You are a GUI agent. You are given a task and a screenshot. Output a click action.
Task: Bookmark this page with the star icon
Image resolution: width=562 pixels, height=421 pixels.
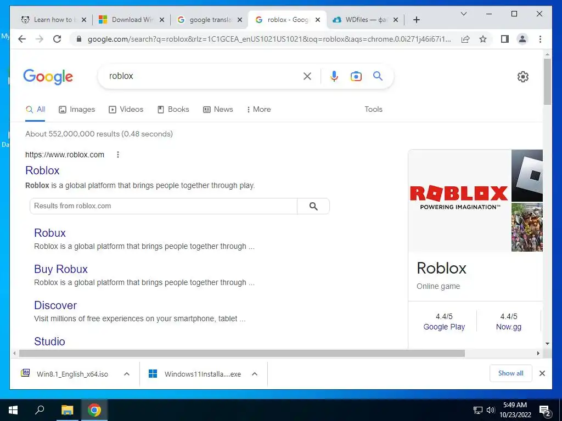click(x=483, y=39)
